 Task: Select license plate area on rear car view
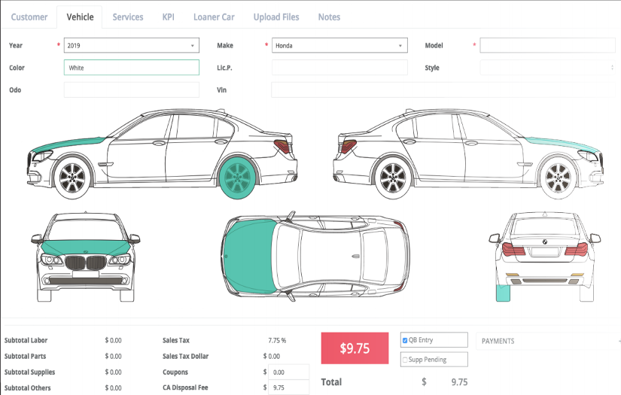[545, 253]
